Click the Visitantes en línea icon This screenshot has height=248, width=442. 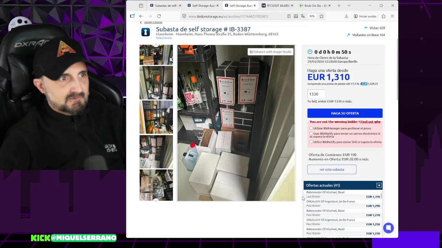(348, 35)
